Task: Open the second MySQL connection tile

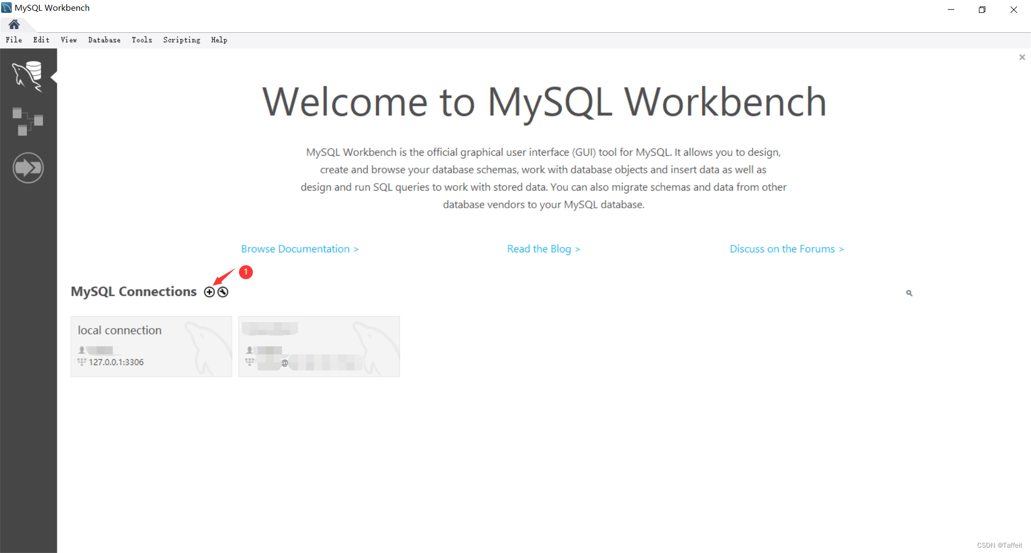Action: (319, 346)
